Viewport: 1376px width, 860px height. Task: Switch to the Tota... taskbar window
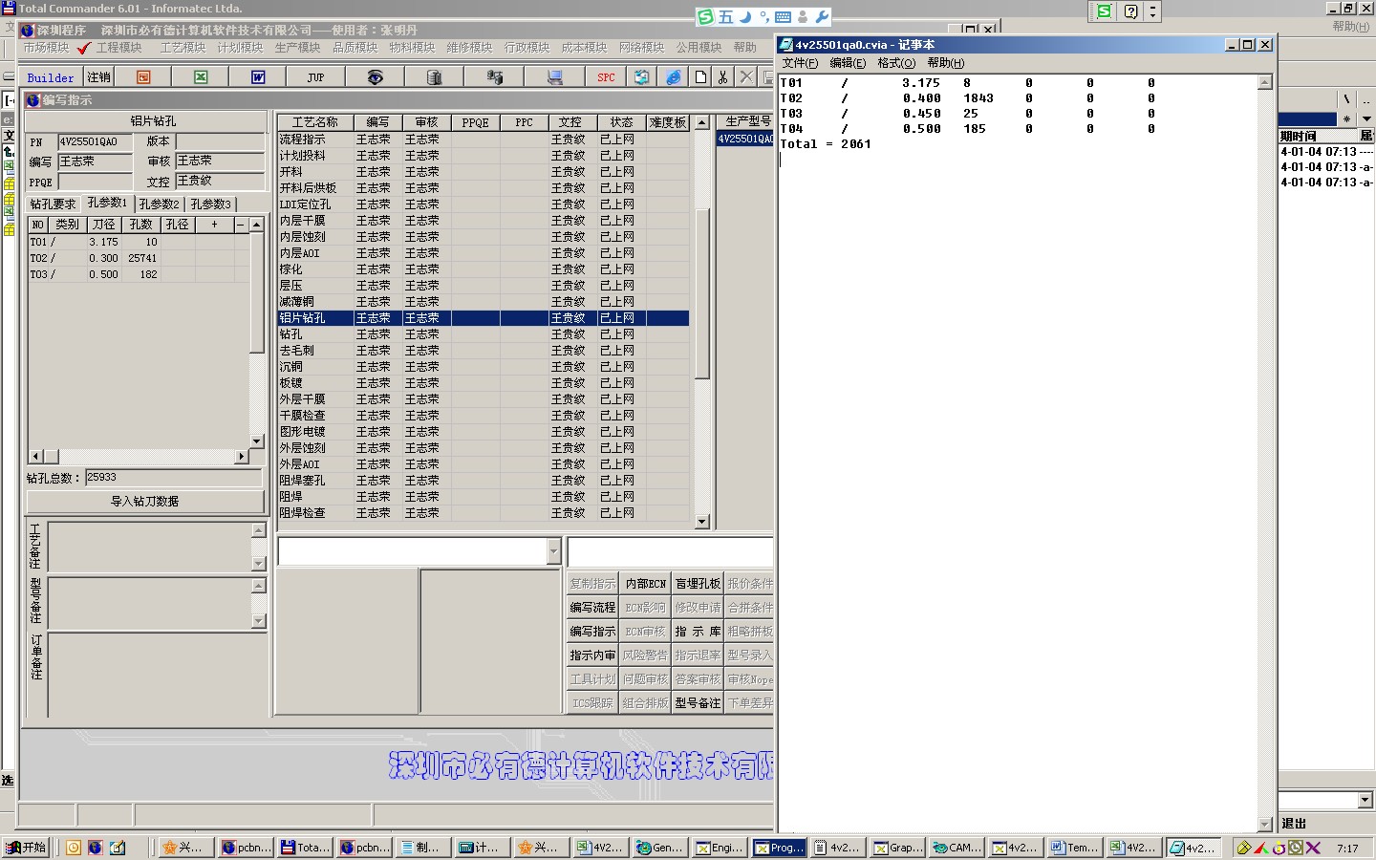(x=305, y=848)
